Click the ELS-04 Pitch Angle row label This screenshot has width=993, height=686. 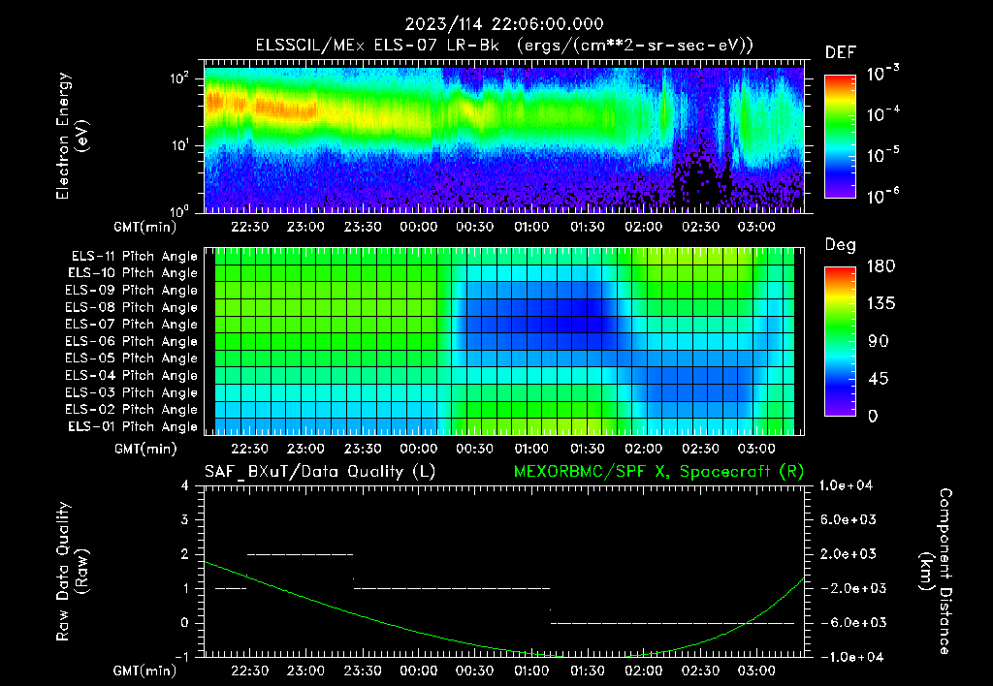tap(132, 375)
